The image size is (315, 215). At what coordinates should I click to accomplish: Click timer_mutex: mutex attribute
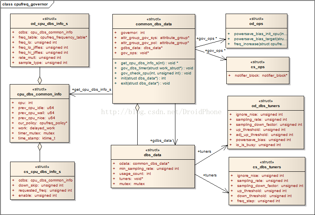[x=36, y=133]
